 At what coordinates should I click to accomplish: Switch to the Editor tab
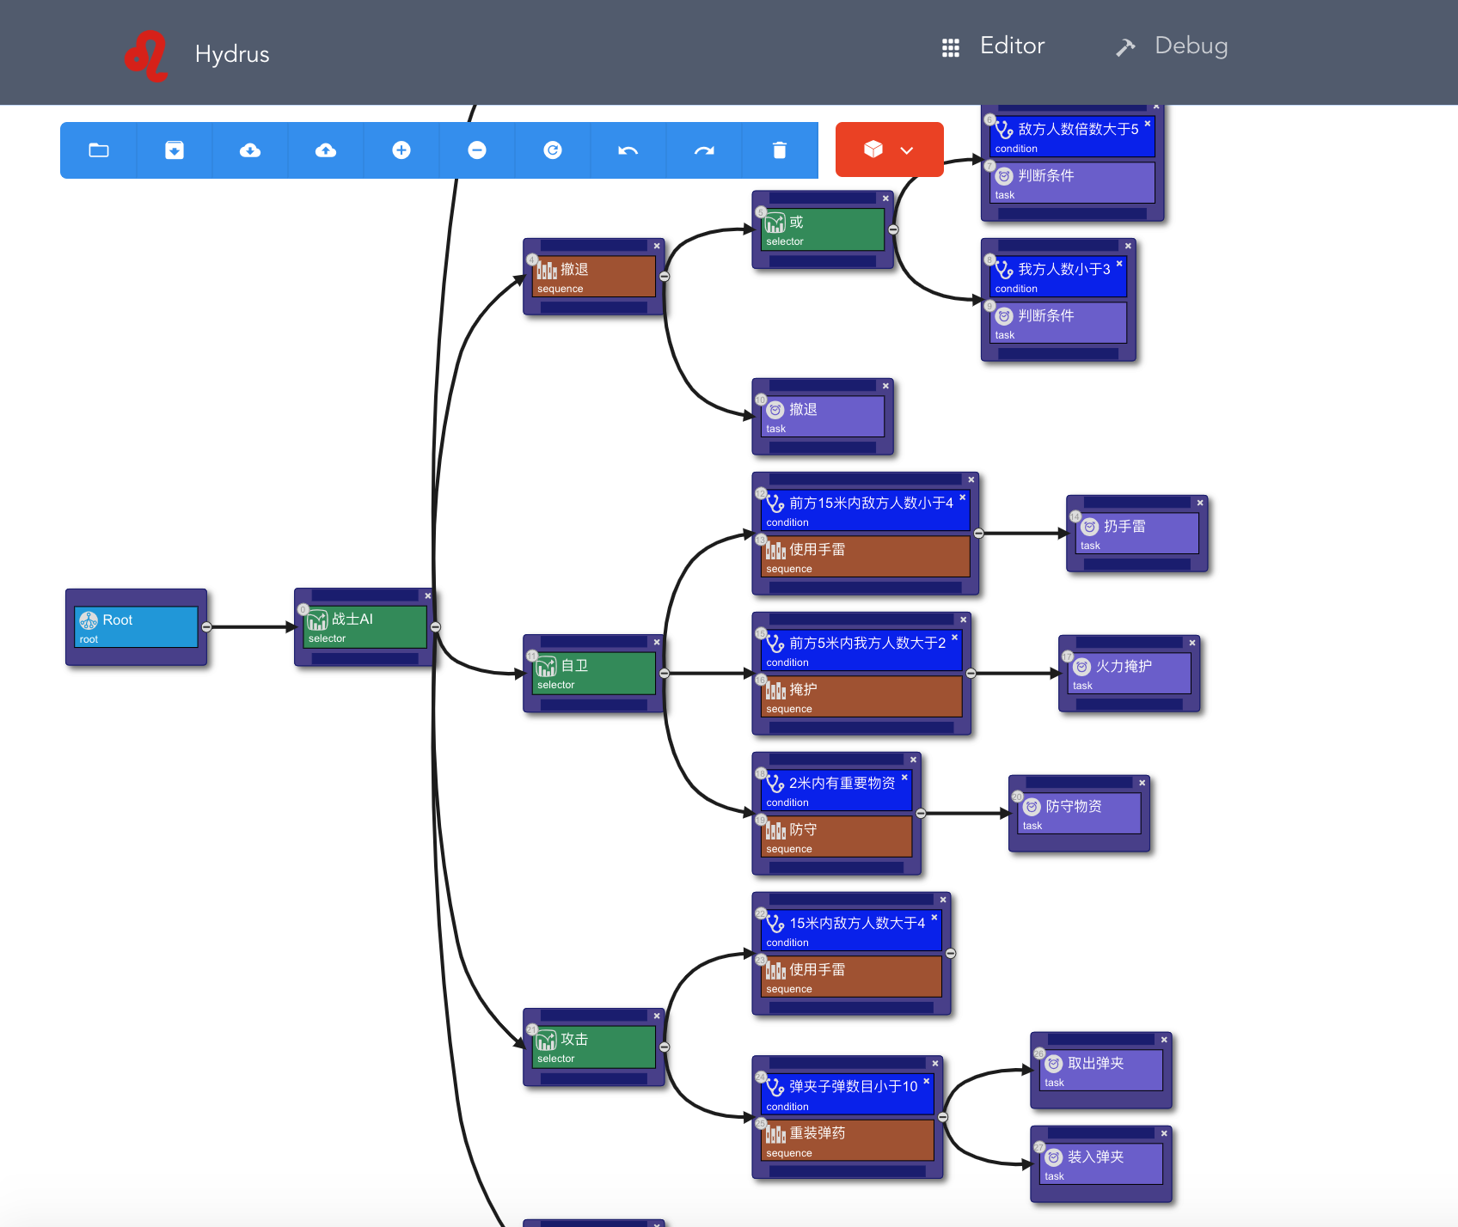[x=994, y=46]
